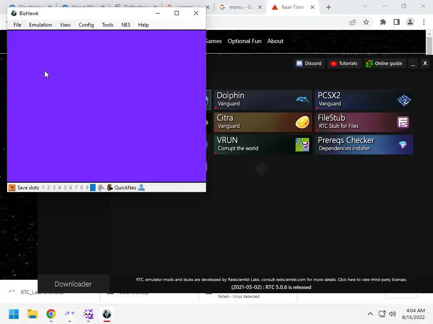433x324 pixels.
Task: Click the Chrome share page icon
Action: tap(353, 22)
